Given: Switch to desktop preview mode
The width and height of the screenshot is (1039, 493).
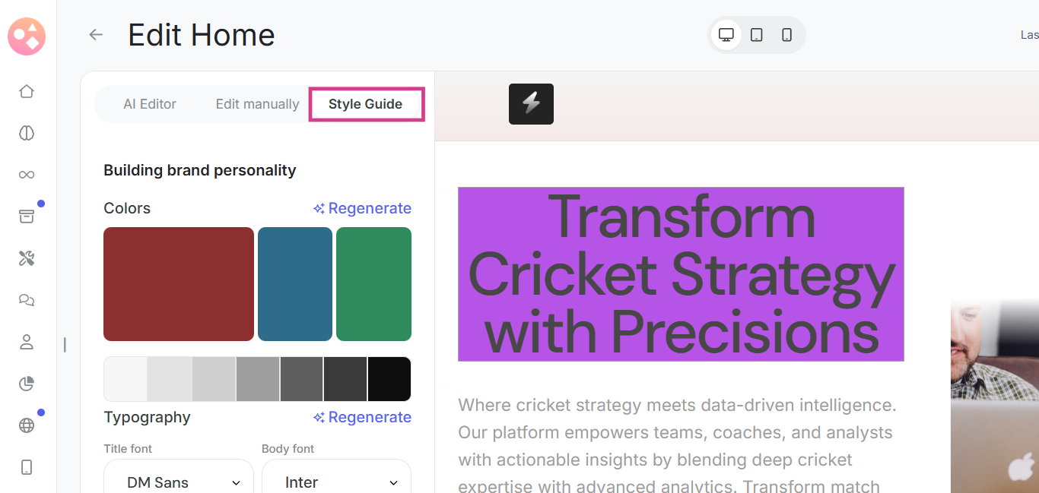Looking at the screenshot, I should 726,35.
